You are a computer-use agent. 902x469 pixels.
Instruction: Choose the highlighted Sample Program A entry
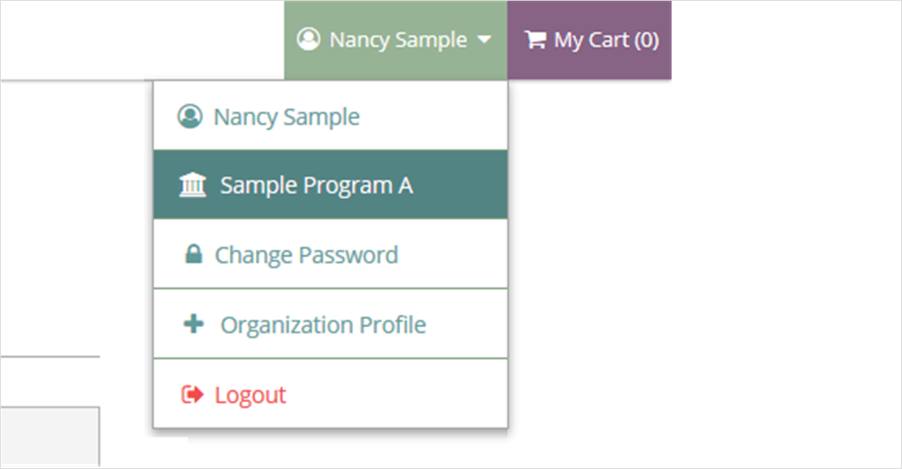331,184
